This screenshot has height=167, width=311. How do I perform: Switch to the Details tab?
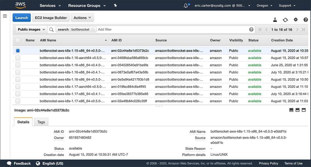(23, 122)
